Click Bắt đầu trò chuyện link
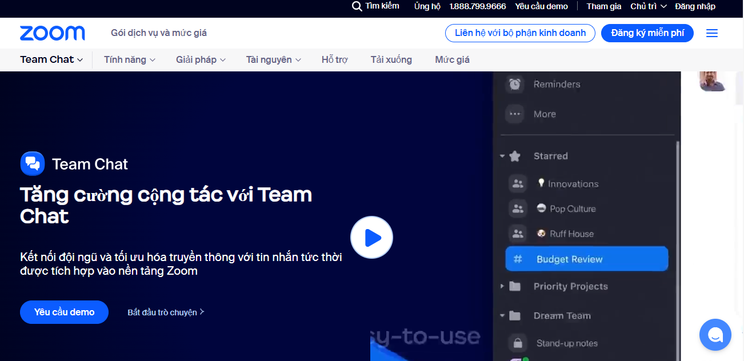 (x=166, y=312)
